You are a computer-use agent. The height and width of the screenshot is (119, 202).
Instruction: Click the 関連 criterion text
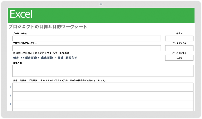(x=61, y=58)
